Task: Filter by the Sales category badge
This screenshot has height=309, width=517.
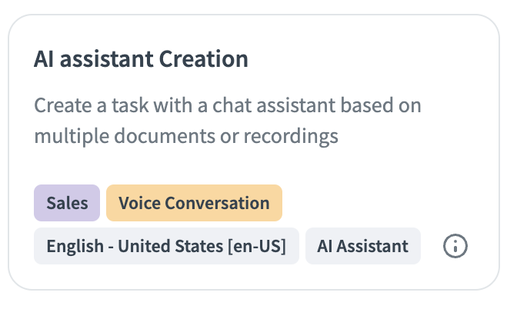Action: tap(67, 204)
